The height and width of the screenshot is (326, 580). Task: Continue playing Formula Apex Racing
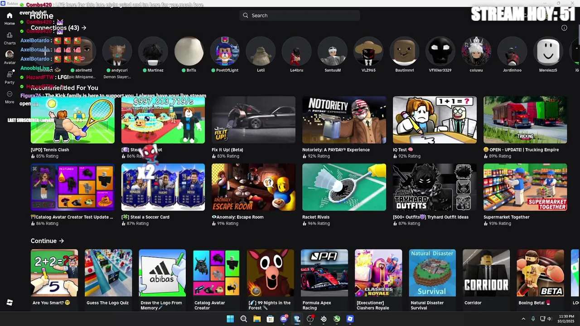(x=324, y=273)
